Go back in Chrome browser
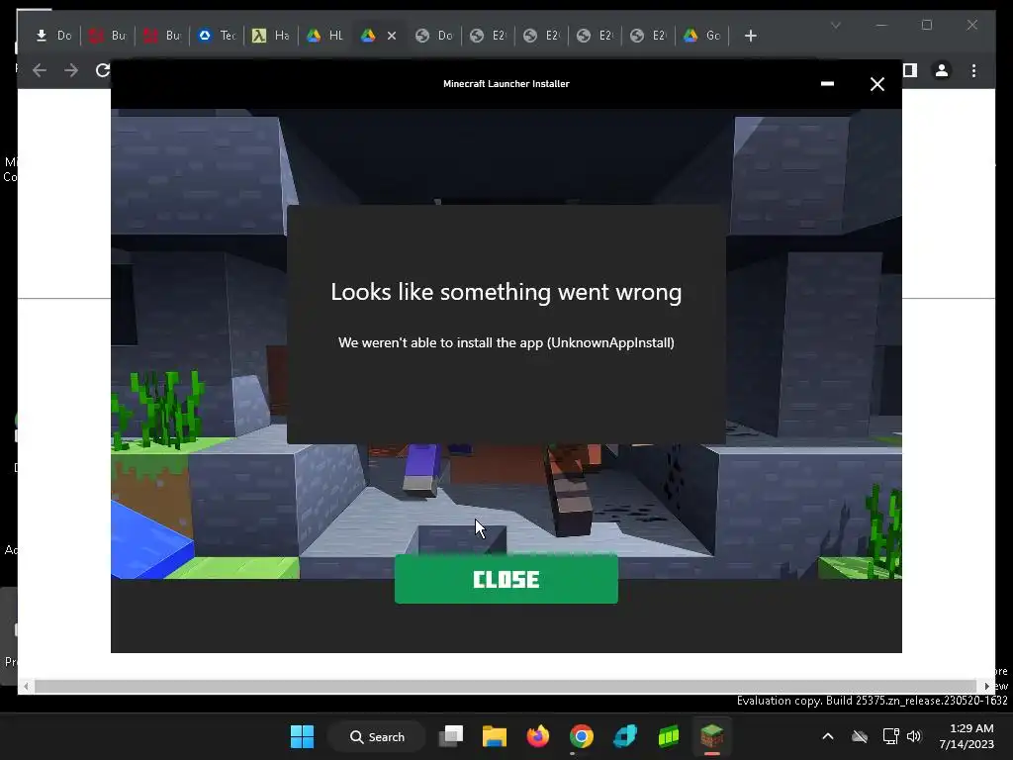Screen dimensions: 1013x760 (x=40, y=70)
